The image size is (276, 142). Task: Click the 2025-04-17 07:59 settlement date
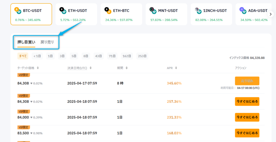point(82,83)
